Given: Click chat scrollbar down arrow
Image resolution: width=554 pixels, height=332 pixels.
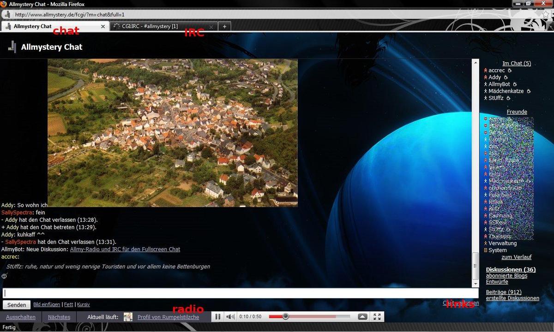Looking at the screenshot, I should (476, 284).
